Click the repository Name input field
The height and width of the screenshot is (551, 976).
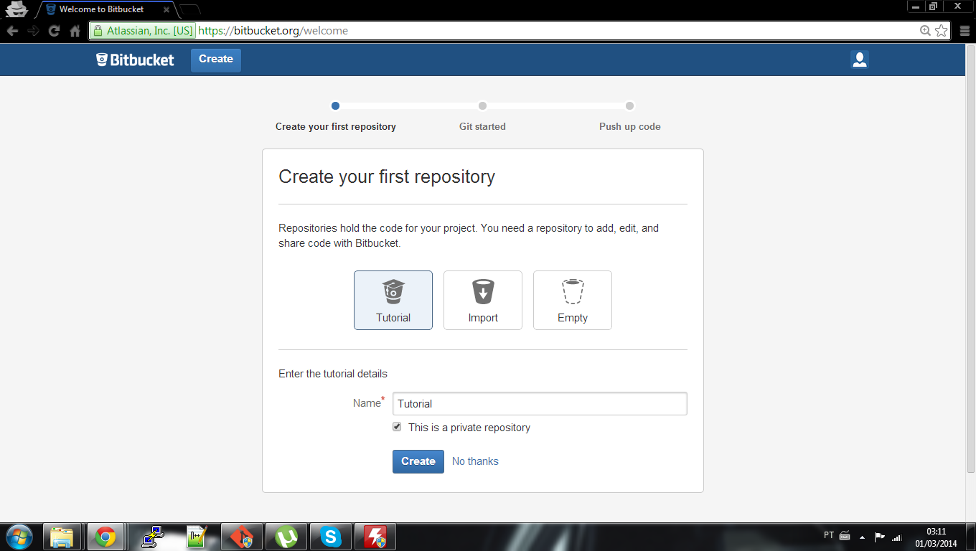point(540,403)
